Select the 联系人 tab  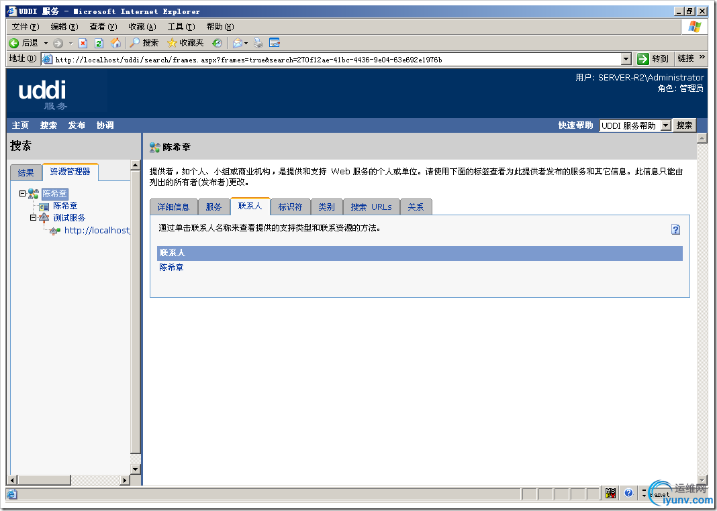pyautogui.click(x=250, y=206)
